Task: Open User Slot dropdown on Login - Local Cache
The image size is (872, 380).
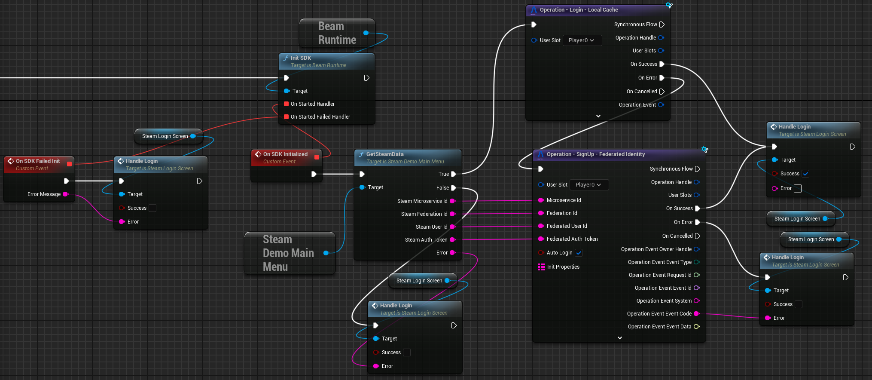Action: click(x=582, y=40)
